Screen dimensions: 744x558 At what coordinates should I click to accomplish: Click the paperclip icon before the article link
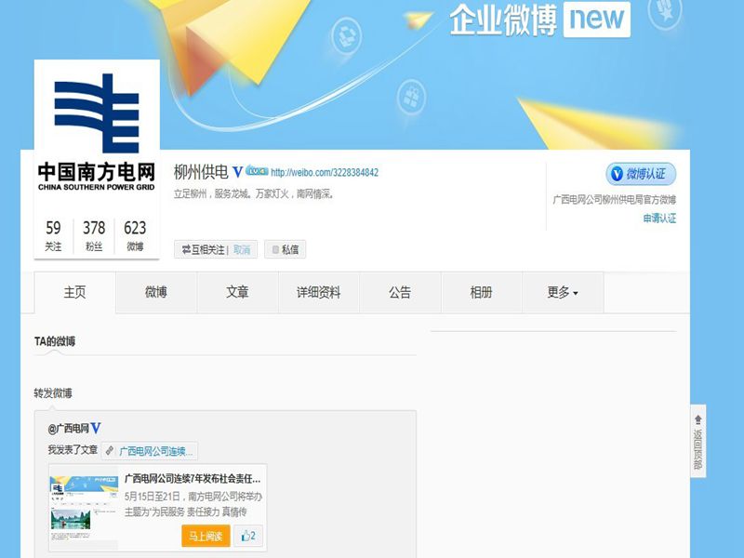[x=110, y=449]
